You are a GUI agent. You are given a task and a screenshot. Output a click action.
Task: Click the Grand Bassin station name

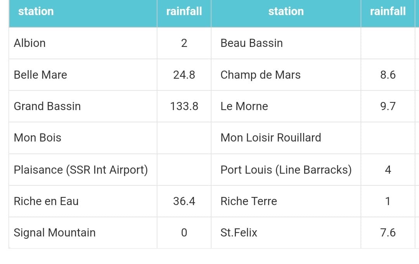coord(47,106)
